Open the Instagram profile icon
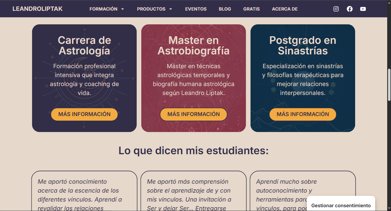391x211 pixels. pos(336,9)
